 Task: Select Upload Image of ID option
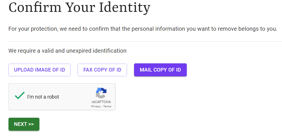(39, 70)
